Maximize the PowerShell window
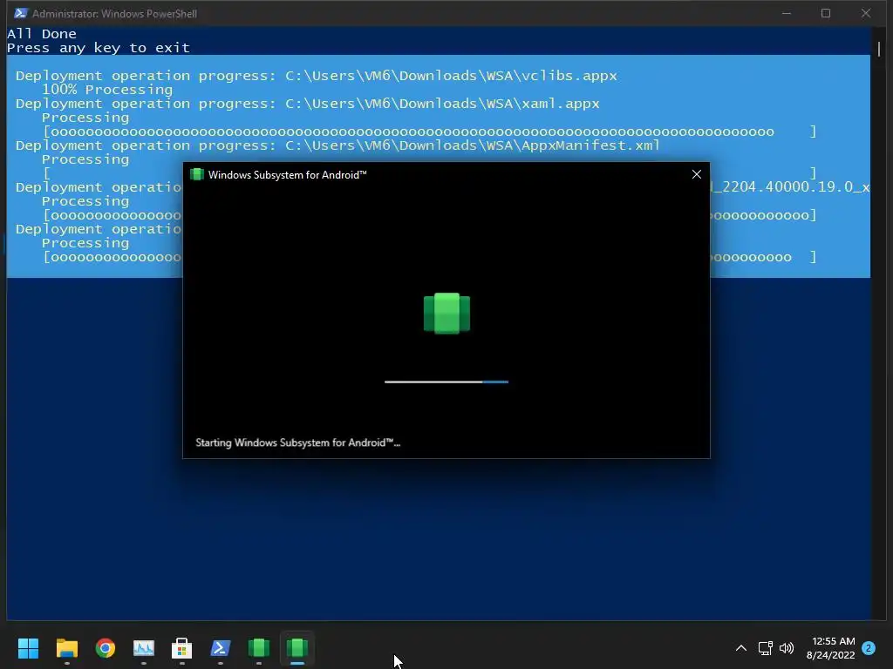 pos(826,13)
